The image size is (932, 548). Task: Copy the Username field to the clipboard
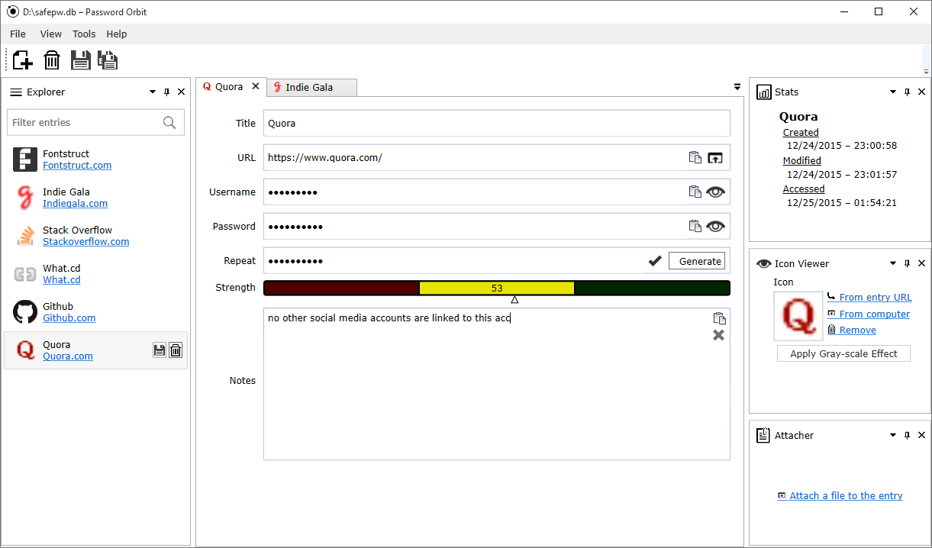(695, 192)
